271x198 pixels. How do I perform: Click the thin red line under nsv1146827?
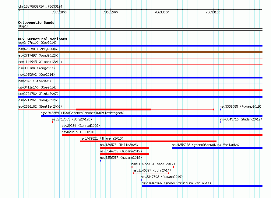pyautogui.click(x=151, y=173)
